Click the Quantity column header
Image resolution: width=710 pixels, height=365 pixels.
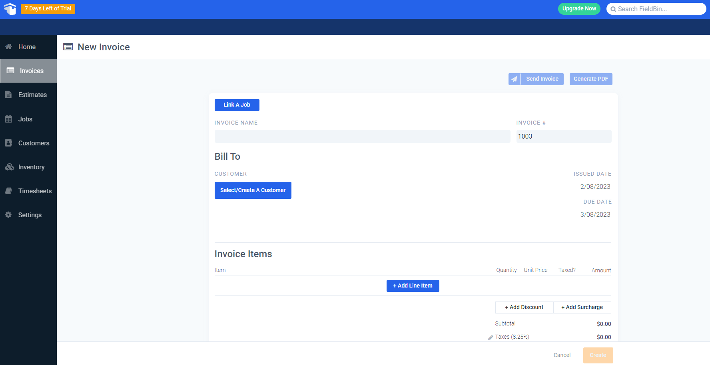(507, 270)
